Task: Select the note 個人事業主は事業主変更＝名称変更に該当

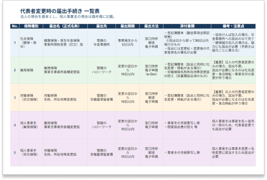Action: click(233, 152)
